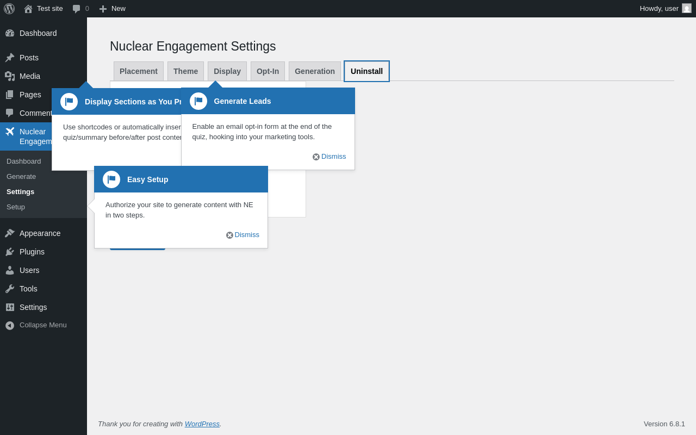This screenshot has height=435, width=696.
Task: Follow the WordPress link in the footer
Action: click(x=202, y=424)
